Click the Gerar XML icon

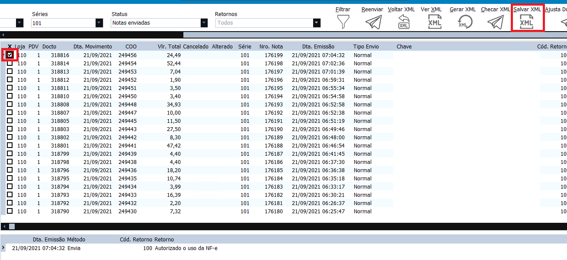point(465,22)
